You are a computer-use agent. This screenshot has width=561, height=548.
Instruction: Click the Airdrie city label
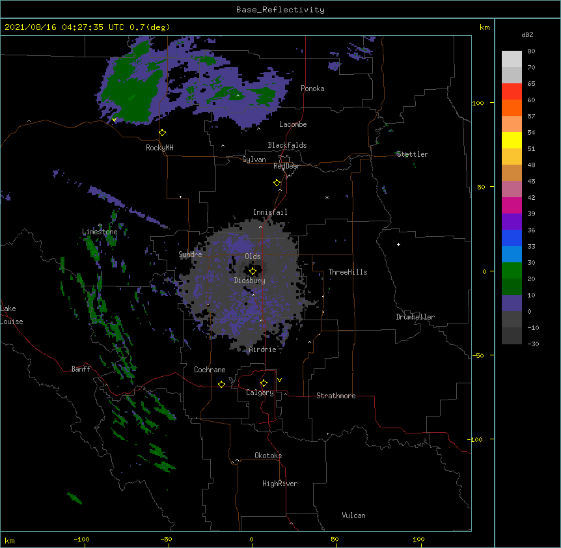(x=263, y=349)
